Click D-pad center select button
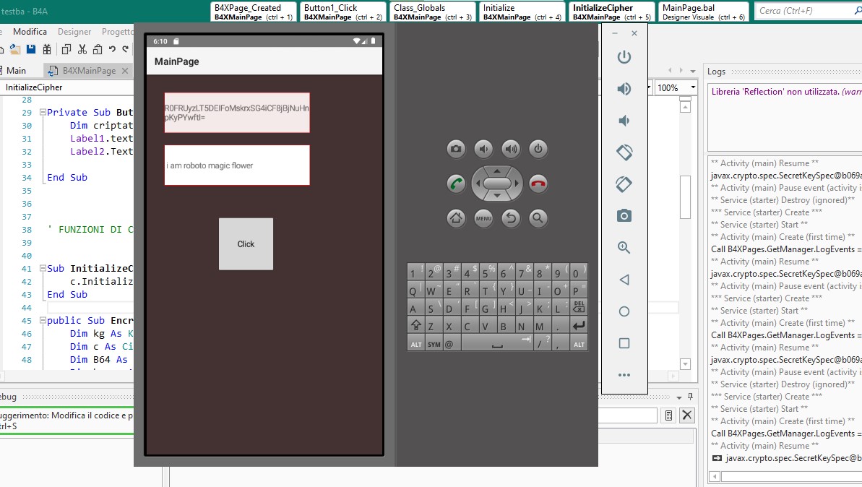The image size is (862, 487). [x=497, y=184]
